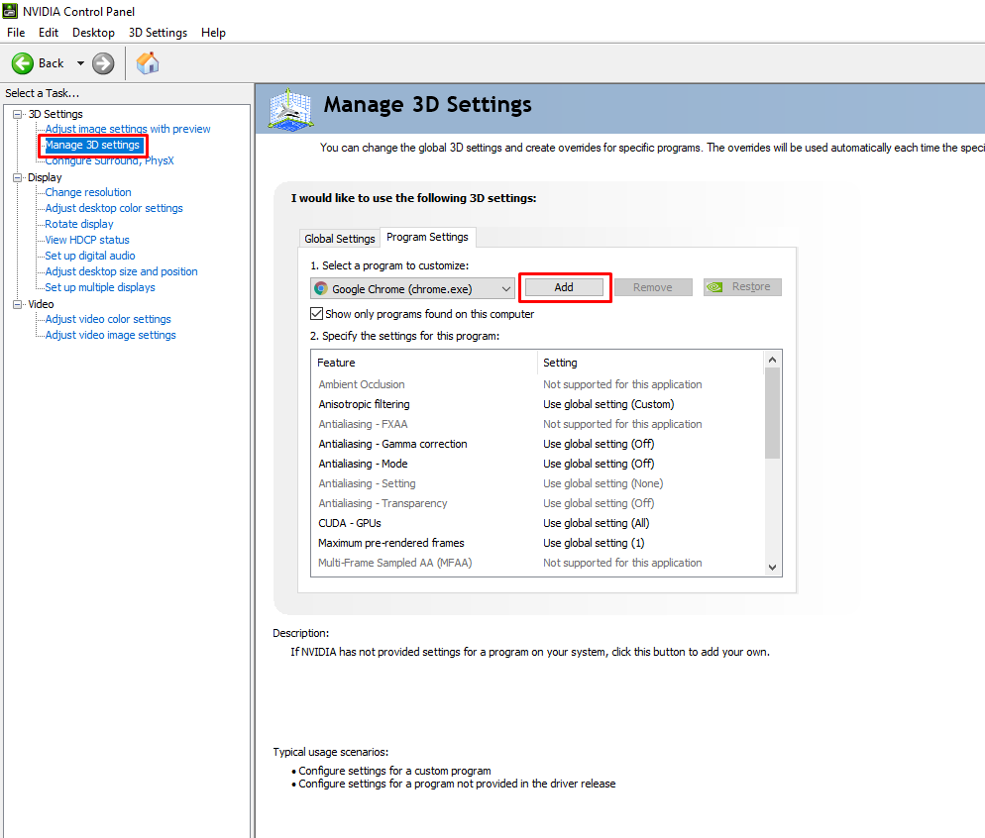This screenshot has width=985, height=838.
Task: Select Multi-Frame Sampled AA (MFAA) row
Action: pos(538,563)
